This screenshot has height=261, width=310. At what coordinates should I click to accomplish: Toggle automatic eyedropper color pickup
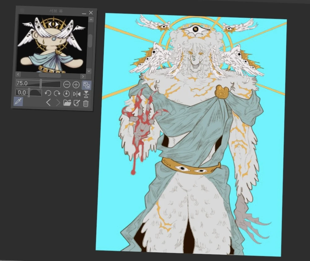click(x=18, y=102)
